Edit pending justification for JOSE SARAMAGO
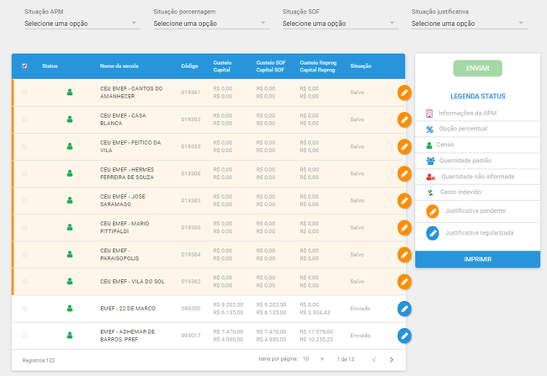This screenshot has height=376, width=547. pos(404,200)
